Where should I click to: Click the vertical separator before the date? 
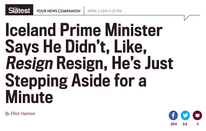pos(84,11)
